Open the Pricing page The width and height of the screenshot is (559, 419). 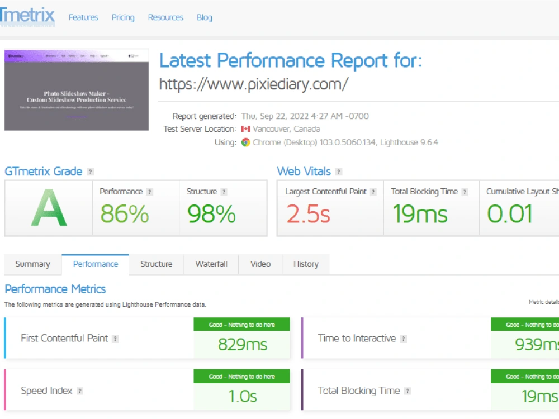122,17
